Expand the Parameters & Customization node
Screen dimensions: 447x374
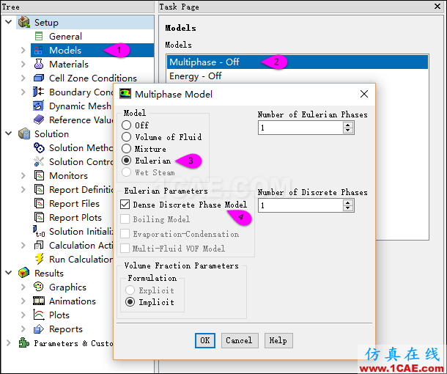[9, 342]
